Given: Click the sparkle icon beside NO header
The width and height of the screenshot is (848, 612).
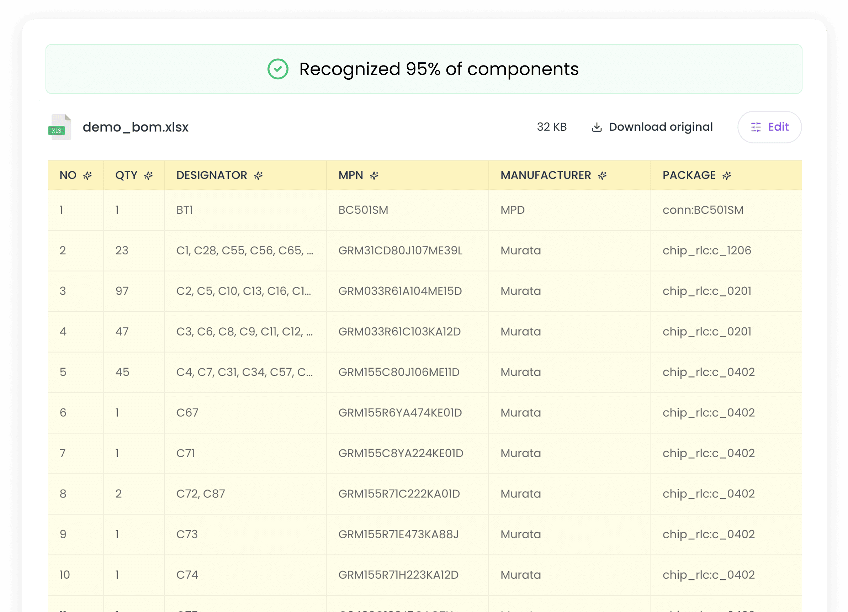Looking at the screenshot, I should [88, 175].
